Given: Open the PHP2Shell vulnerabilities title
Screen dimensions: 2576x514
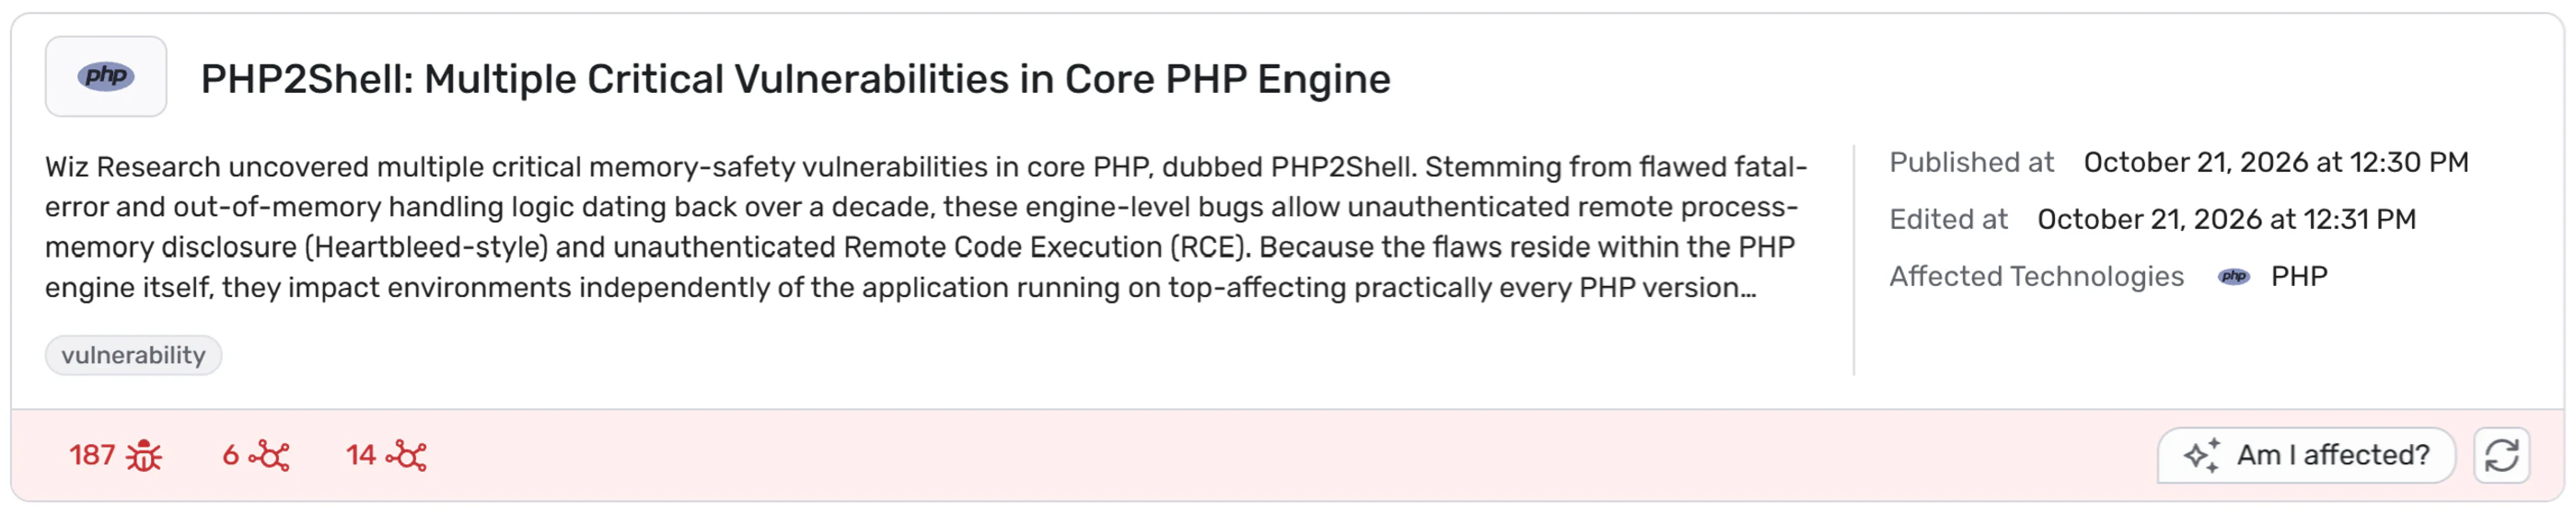Looking at the screenshot, I should coord(795,79).
